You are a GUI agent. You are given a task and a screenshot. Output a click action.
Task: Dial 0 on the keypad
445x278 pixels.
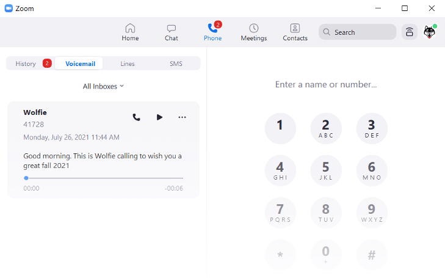tap(326, 255)
